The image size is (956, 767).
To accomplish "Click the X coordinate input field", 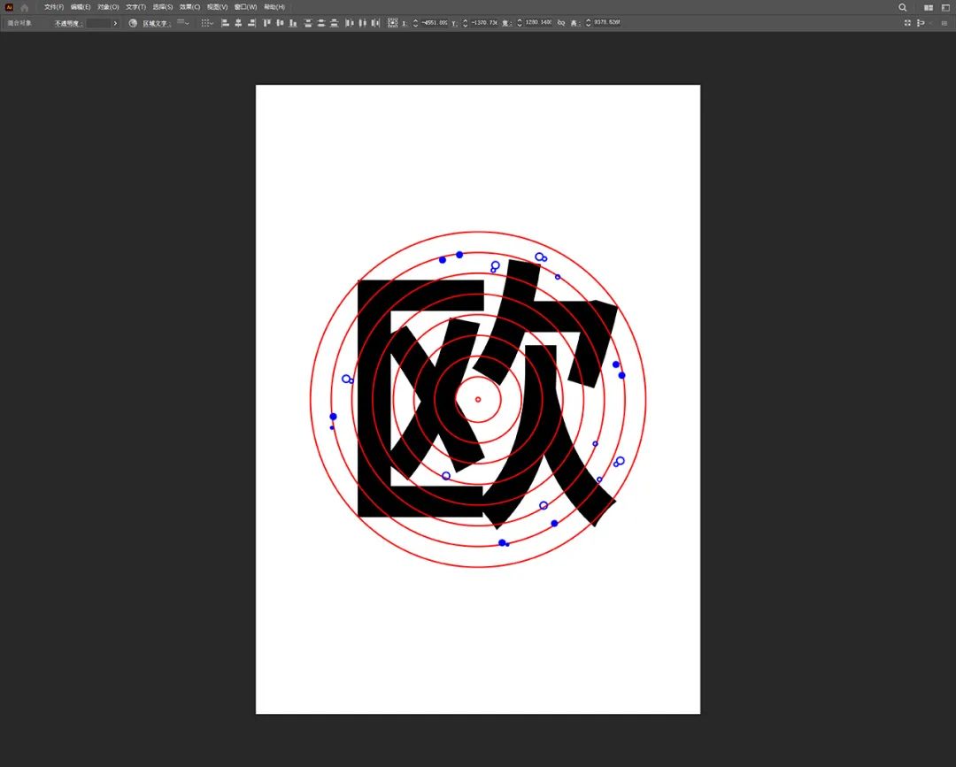I will [435, 23].
